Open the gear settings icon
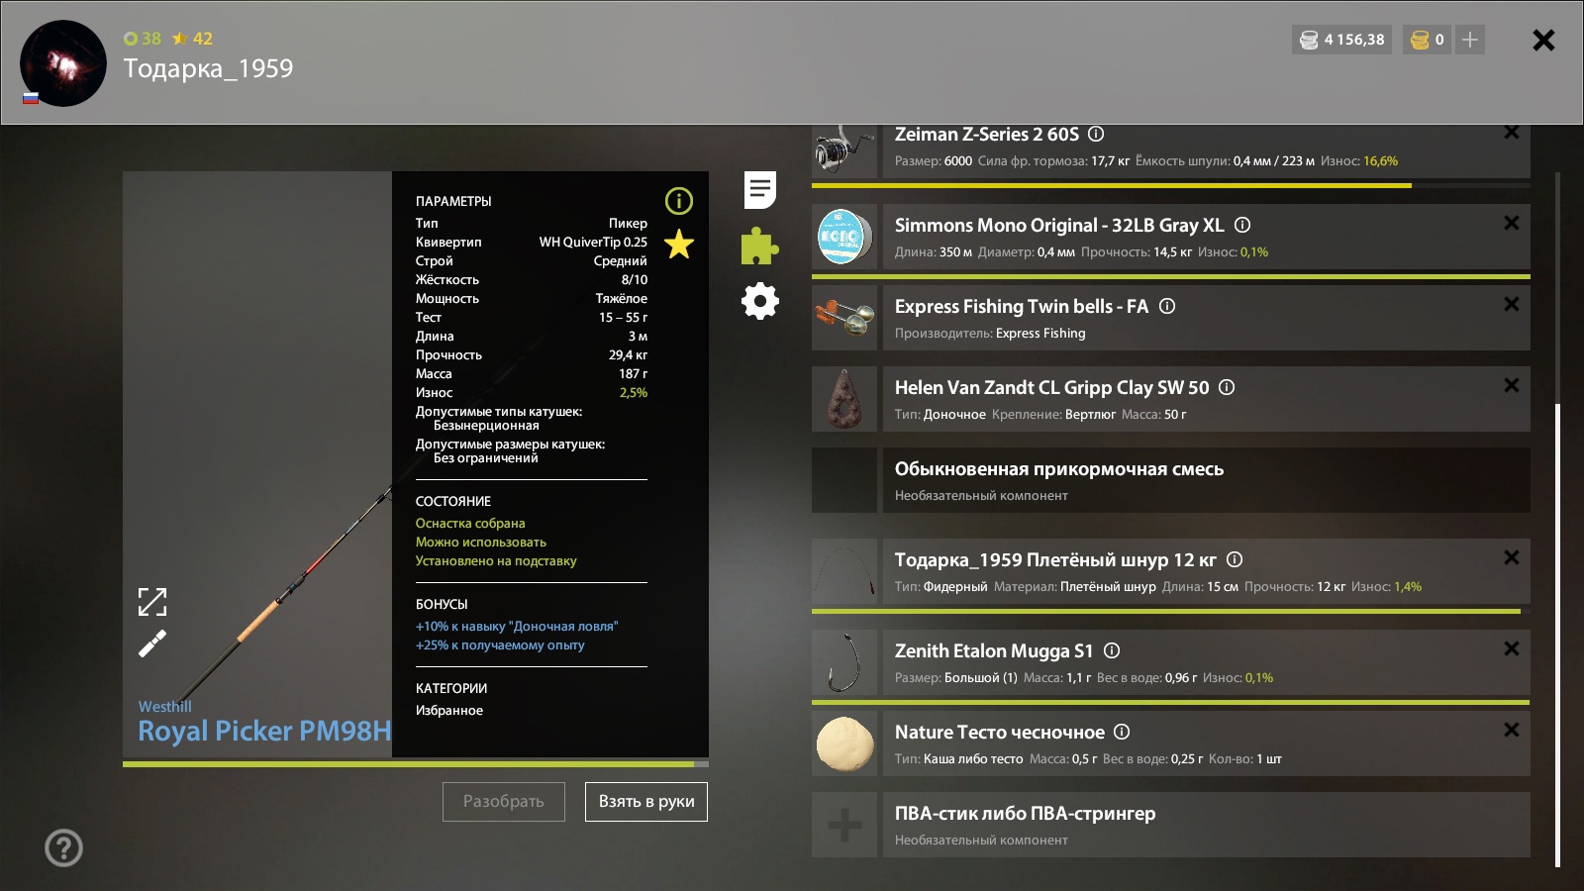This screenshot has height=891, width=1584. pyautogui.click(x=759, y=301)
